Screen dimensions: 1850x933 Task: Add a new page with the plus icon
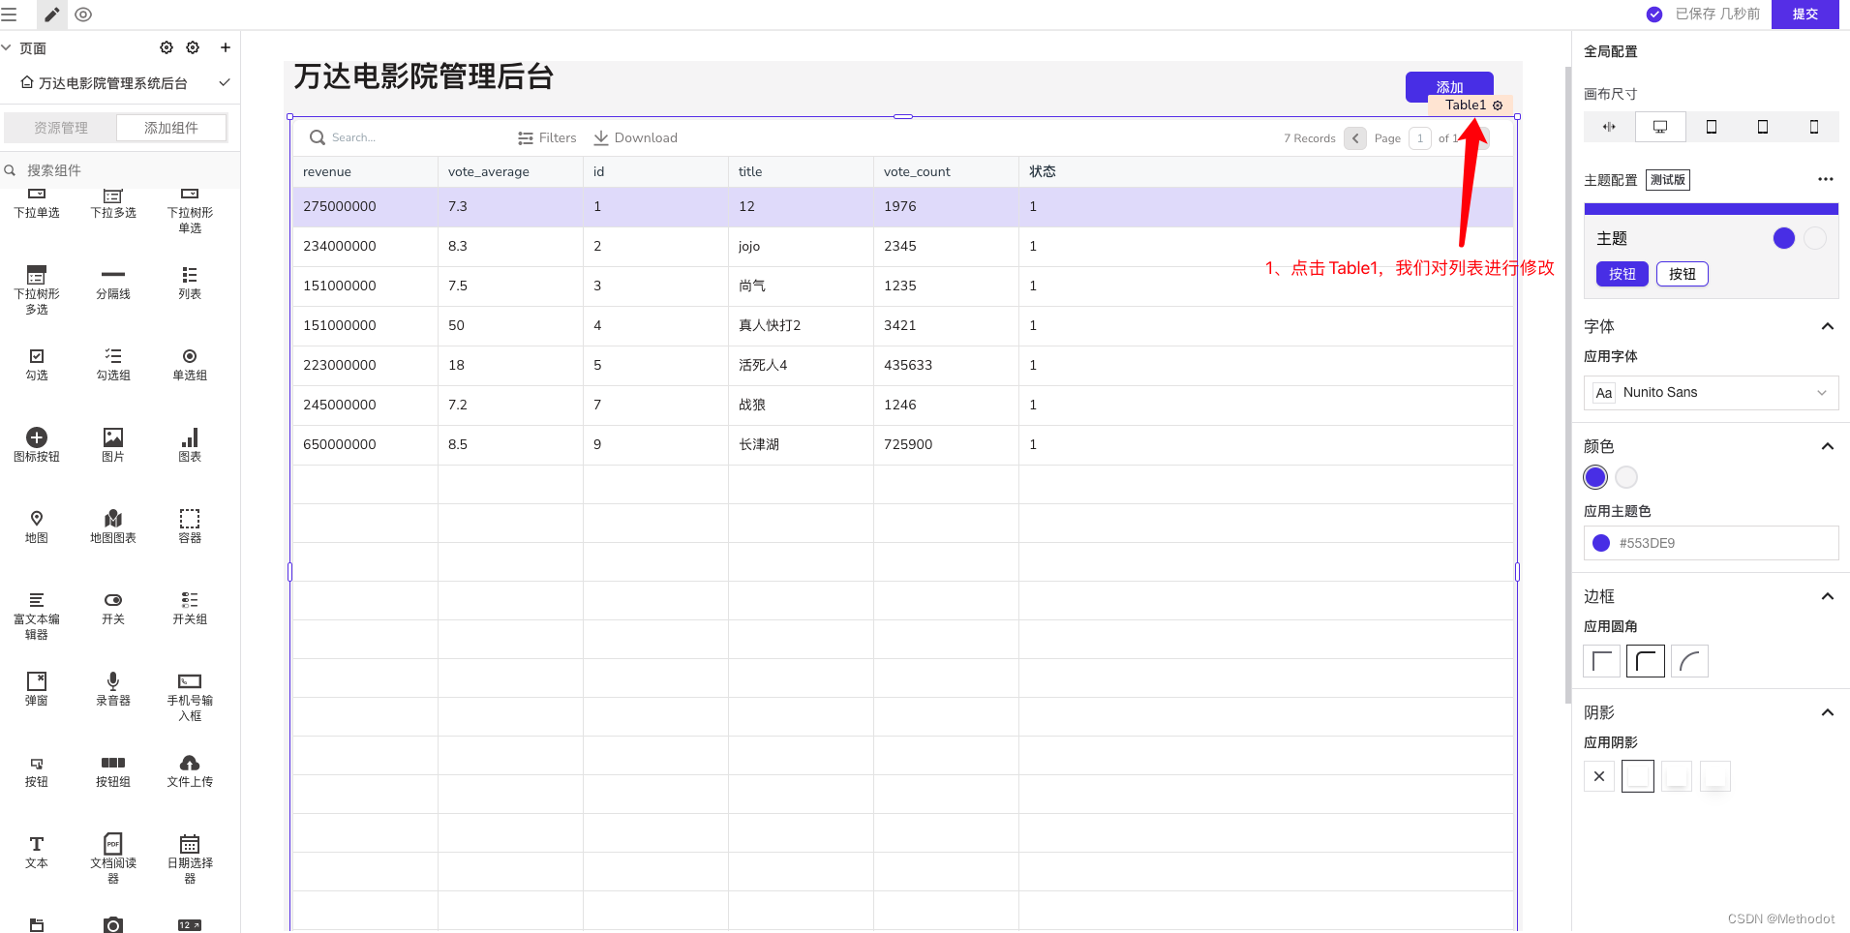[226, 47]
